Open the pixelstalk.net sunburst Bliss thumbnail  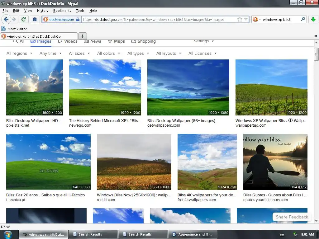tap(35, 87)
